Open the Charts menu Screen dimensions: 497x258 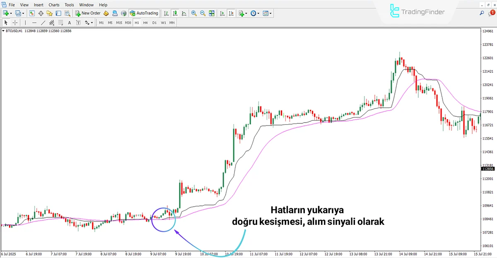(54, 5)
